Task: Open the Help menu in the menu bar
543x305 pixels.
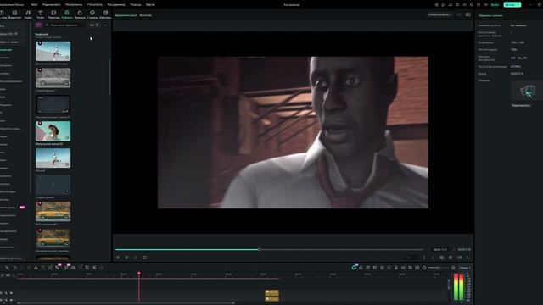Action: [x=136, y=4]
